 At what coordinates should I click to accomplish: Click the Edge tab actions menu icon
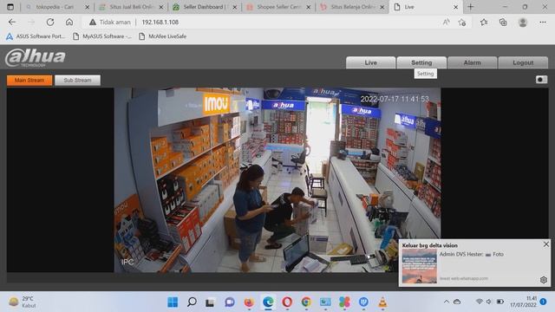tap(10, 7)
